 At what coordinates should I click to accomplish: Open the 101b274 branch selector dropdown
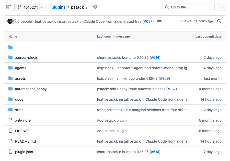point(31,7)
